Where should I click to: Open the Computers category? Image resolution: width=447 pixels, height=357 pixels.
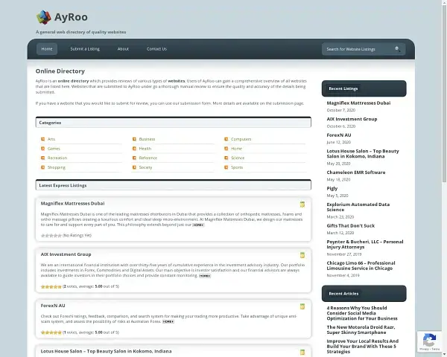[x=241, y=139]
